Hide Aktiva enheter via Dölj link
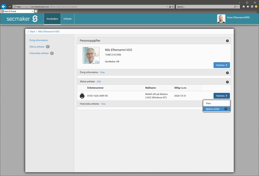259x176 pixels. (x=99, y=82)
